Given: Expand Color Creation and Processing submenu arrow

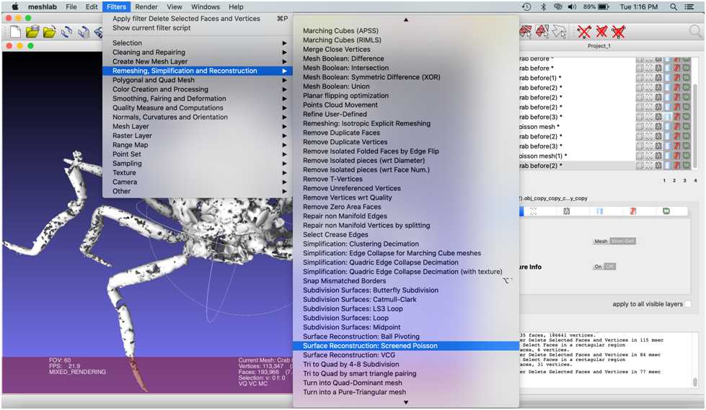Looking at the screenshot, I should (285, 89).
